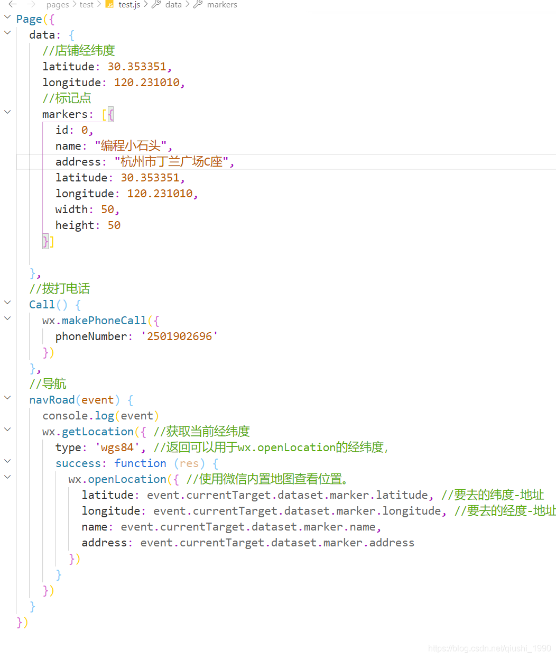The image size is (556, 658).
Task: Click the wrench icon before markers breadcrumb
Action: point(198,4)
